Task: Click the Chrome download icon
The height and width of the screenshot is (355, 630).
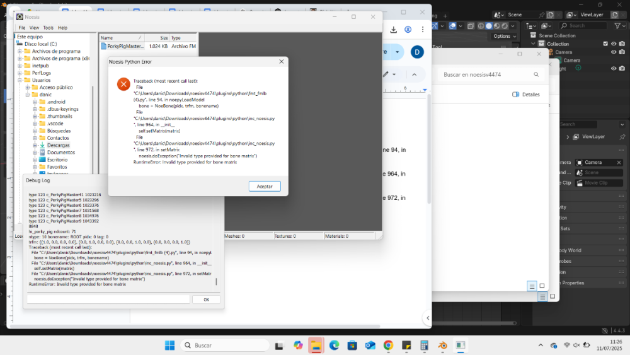Action: (x=394, y=30)
